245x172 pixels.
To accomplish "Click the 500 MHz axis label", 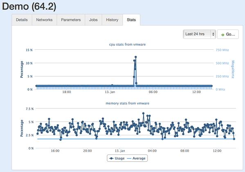I will (x=222, y=63).
